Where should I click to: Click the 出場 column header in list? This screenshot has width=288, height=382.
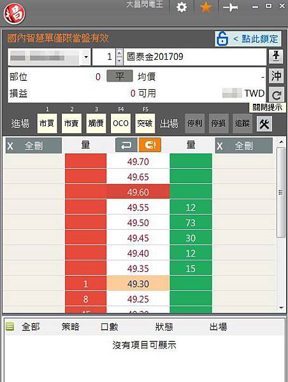[219, 327]
